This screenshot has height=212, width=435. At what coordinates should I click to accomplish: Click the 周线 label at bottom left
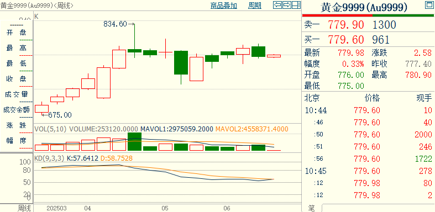click(24, 208)
